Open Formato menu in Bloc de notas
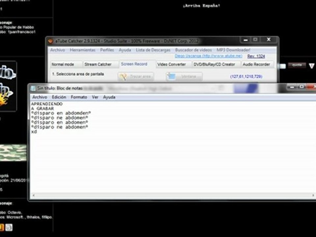The height and width of the screenshot is (237, 316). tap(79, 97)
